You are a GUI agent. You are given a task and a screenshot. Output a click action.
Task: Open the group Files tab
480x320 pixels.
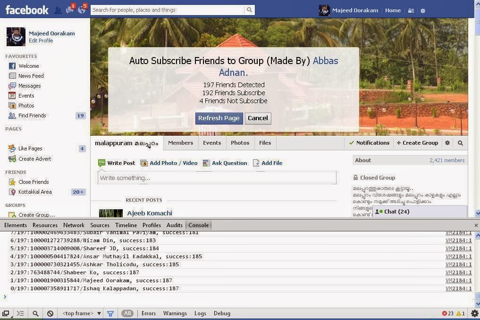[265, 143]
